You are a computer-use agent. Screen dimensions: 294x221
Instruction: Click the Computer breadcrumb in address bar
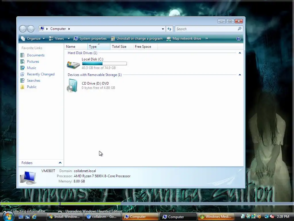click(x=58, y=29)
